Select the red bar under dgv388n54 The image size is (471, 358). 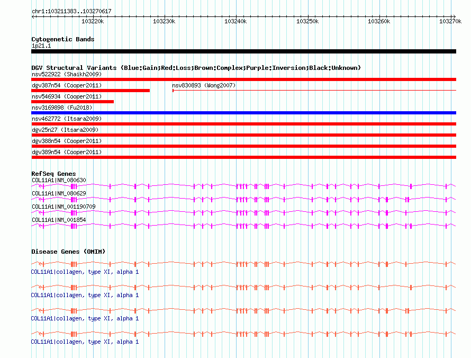coord(243,146)
